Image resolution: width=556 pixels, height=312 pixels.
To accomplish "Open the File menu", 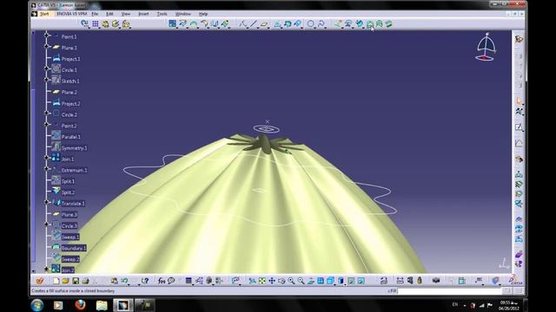I will (x=95, y=14).
